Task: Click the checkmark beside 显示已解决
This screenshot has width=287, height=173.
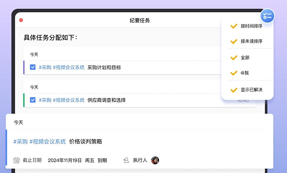Action: pos(234,90)
